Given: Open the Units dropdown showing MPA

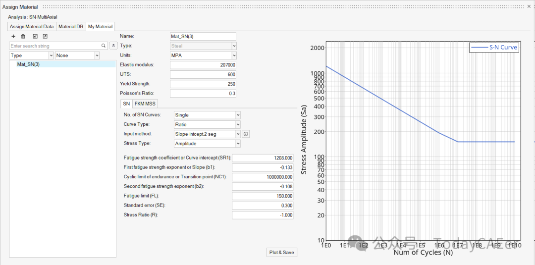Looking at the screenshot, I should click(203, 55).
